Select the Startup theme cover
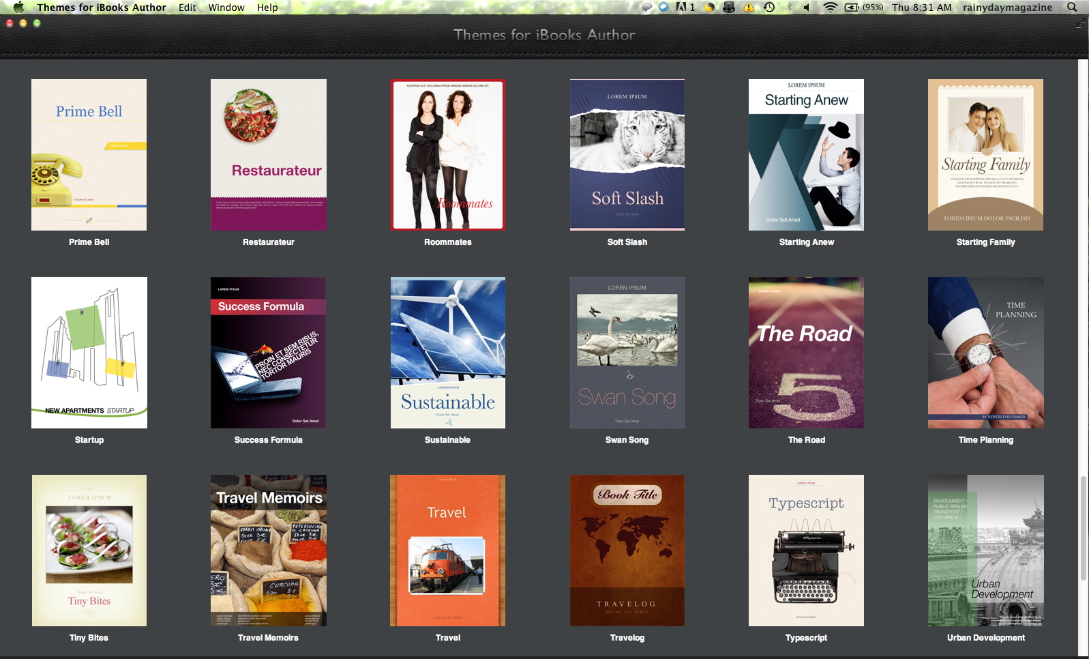Viewport: 1089px width, 659px height. (89, 353)
